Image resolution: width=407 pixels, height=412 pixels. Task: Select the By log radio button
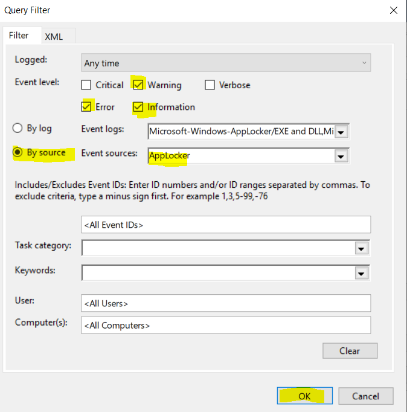point(18,128)
